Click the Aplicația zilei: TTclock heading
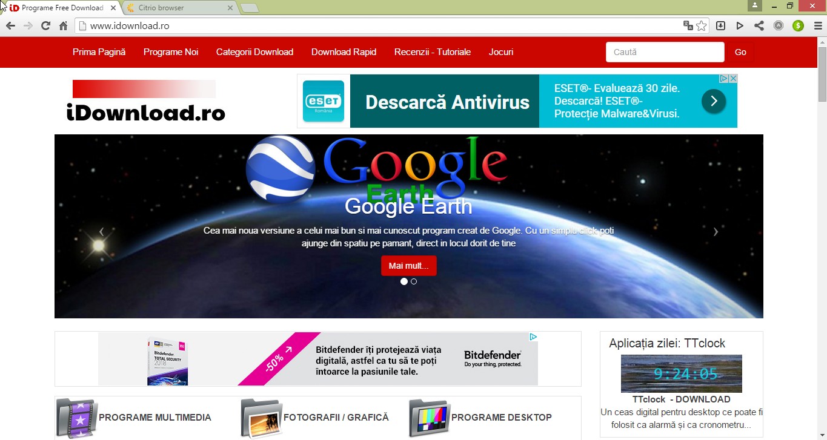Screen dimensions: 827x440 [x=667, y=343]
